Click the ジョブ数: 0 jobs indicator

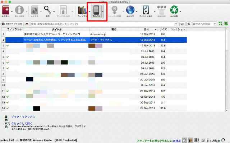click(213, 140)
